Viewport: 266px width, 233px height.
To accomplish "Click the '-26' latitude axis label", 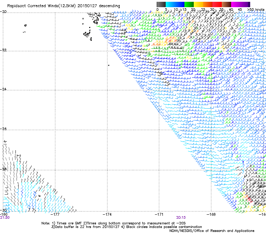I will pyautogui.click(x=3, y=129).
